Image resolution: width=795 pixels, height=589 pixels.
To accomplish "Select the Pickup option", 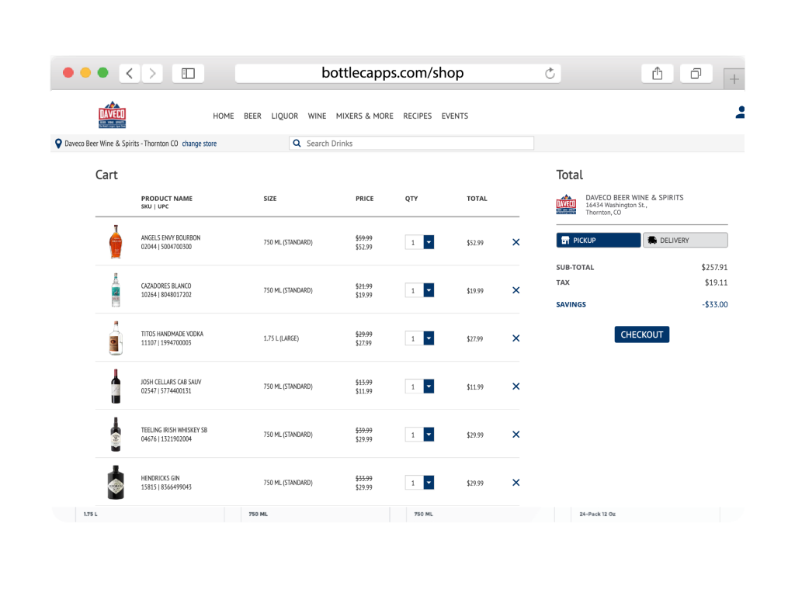I will pyautogui.click(x=599, y=241).
